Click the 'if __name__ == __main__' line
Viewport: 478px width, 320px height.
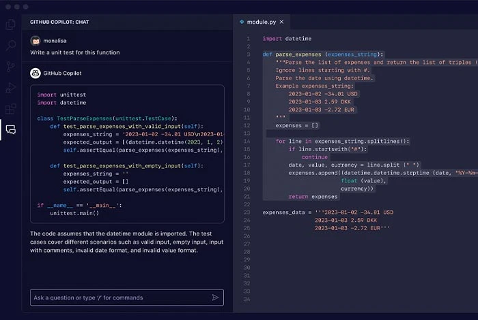pyautogui.click(x=79, y=206)
